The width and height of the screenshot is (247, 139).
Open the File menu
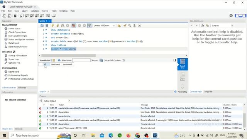[3, 11]
